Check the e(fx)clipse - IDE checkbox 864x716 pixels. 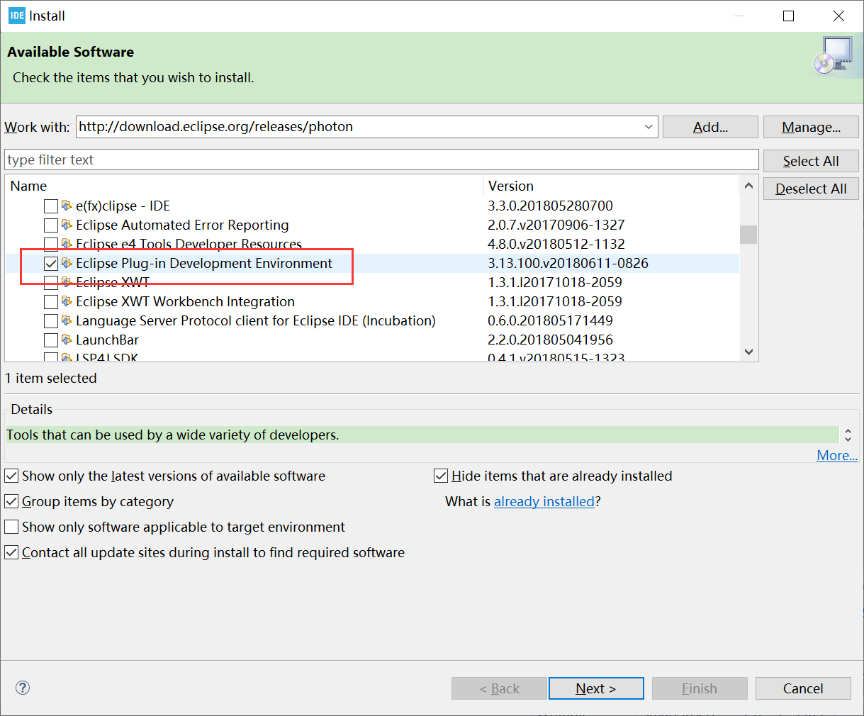[x=51, y=206]
